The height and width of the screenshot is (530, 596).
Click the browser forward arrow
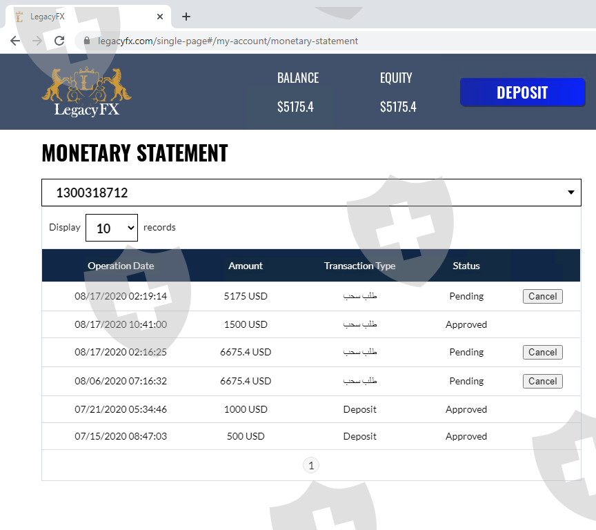[37, 41]
